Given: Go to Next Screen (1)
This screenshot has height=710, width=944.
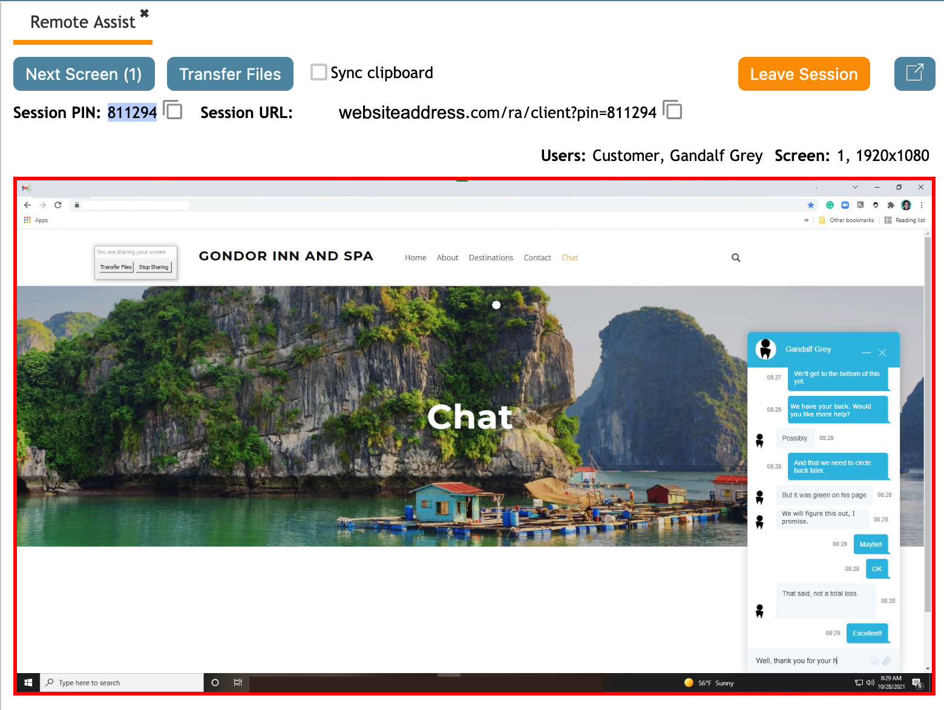Looking at the screenshot, I should click(x=84, y=74).
